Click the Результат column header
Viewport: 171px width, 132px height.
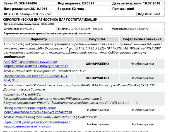click(97, 39)
